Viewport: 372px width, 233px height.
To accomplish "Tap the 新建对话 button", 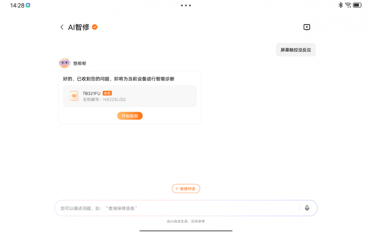I will [x=186, y=189].
